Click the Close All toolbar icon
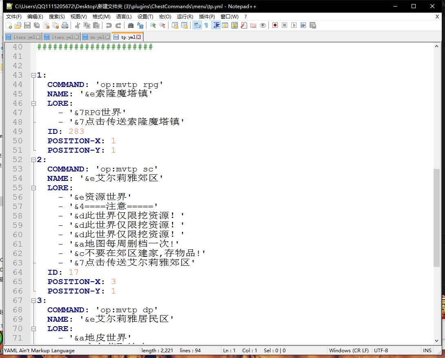445x358 pixels. tap(55, 26)
